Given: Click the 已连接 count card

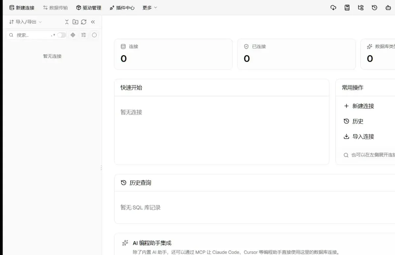Looking at the screenshot, I should (x=297, y=54).
